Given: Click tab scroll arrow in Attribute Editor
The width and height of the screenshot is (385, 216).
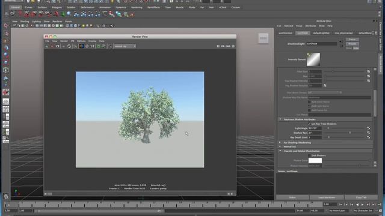Looking at the screenshot, I should tap(375, 33).
